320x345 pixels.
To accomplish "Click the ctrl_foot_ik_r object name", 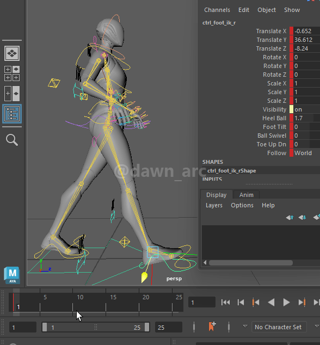I will coord(219,23).
